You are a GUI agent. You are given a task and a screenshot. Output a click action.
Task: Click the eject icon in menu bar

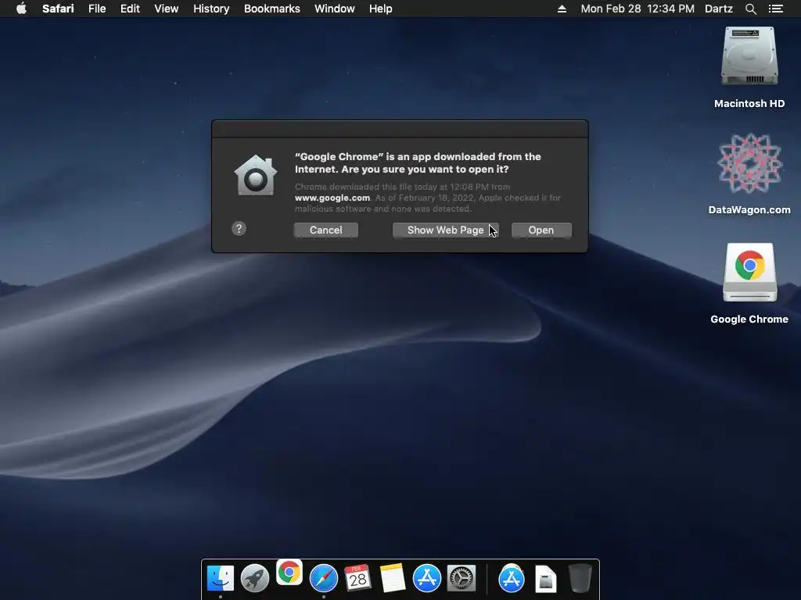point(562,9)
